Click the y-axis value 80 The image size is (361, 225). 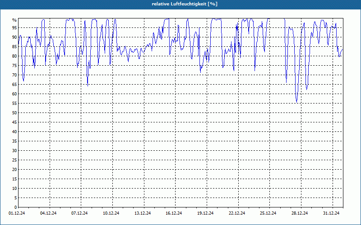[14, 56]
